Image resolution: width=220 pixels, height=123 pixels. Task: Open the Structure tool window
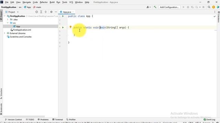coord(1,93)
